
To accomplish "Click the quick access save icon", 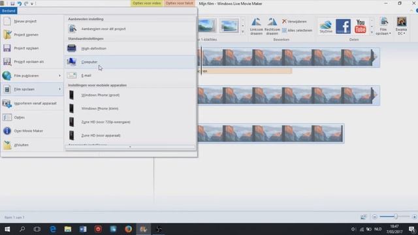I will pyautogui.click(x=12, y=3).
